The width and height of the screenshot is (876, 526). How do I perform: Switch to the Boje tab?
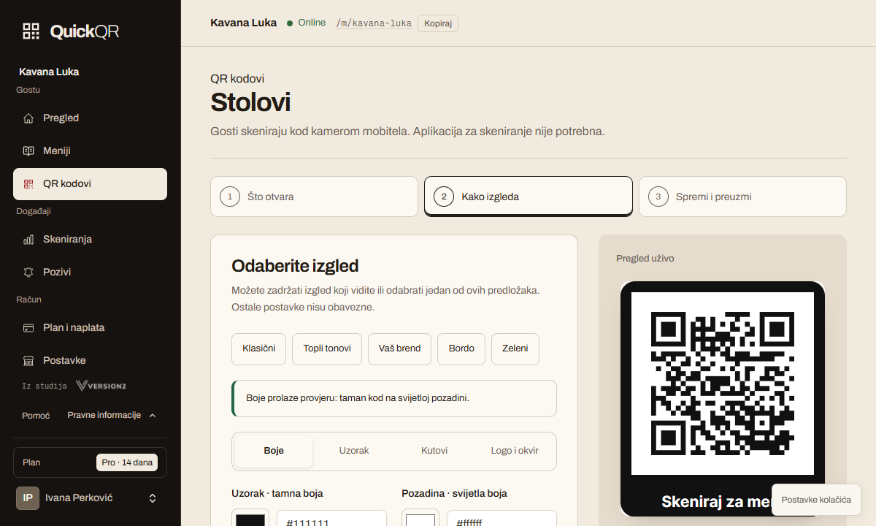(274, 451)
